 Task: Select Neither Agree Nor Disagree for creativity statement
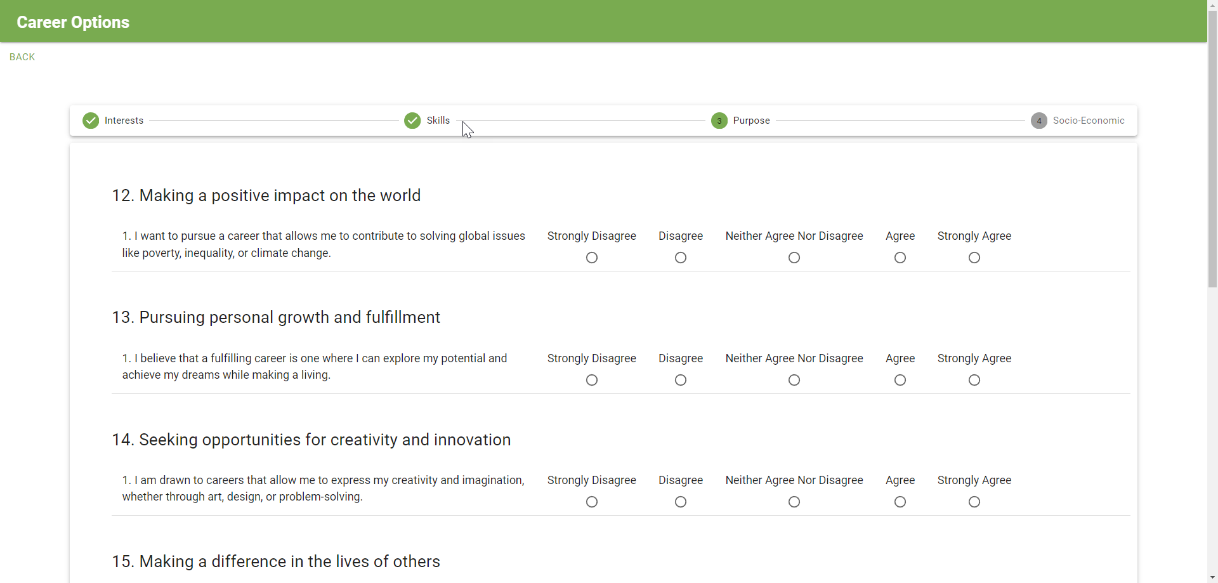794,502
